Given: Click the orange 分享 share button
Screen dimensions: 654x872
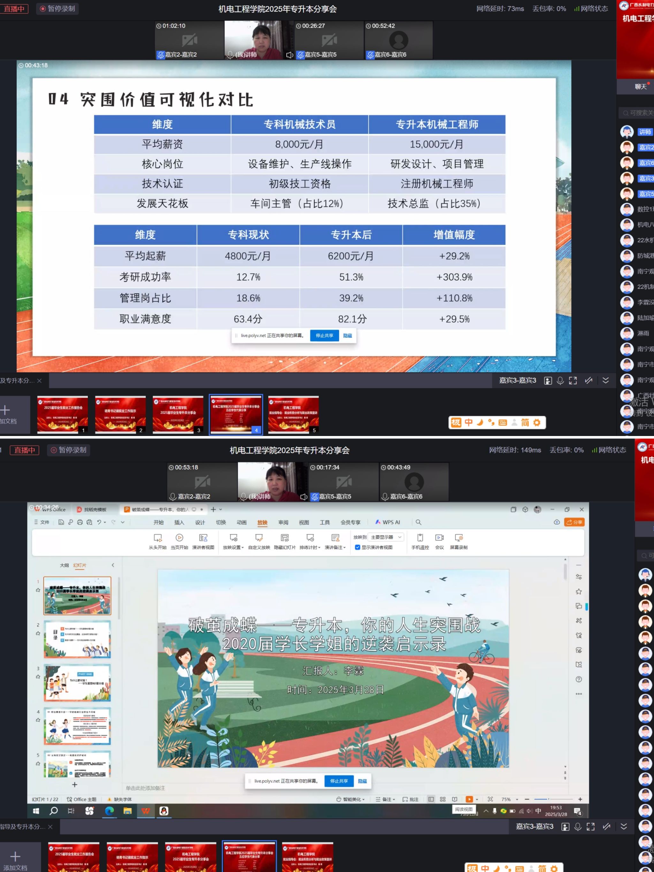Looking at the screenshot, I should pos(574,522).
